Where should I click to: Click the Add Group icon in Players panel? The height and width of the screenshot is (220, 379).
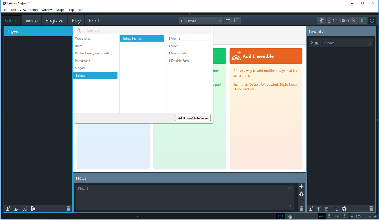click(x=33, y=209)
